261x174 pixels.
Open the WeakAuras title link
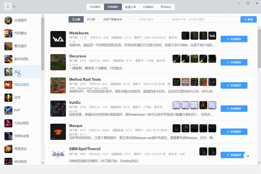click(x=79, y=33)
